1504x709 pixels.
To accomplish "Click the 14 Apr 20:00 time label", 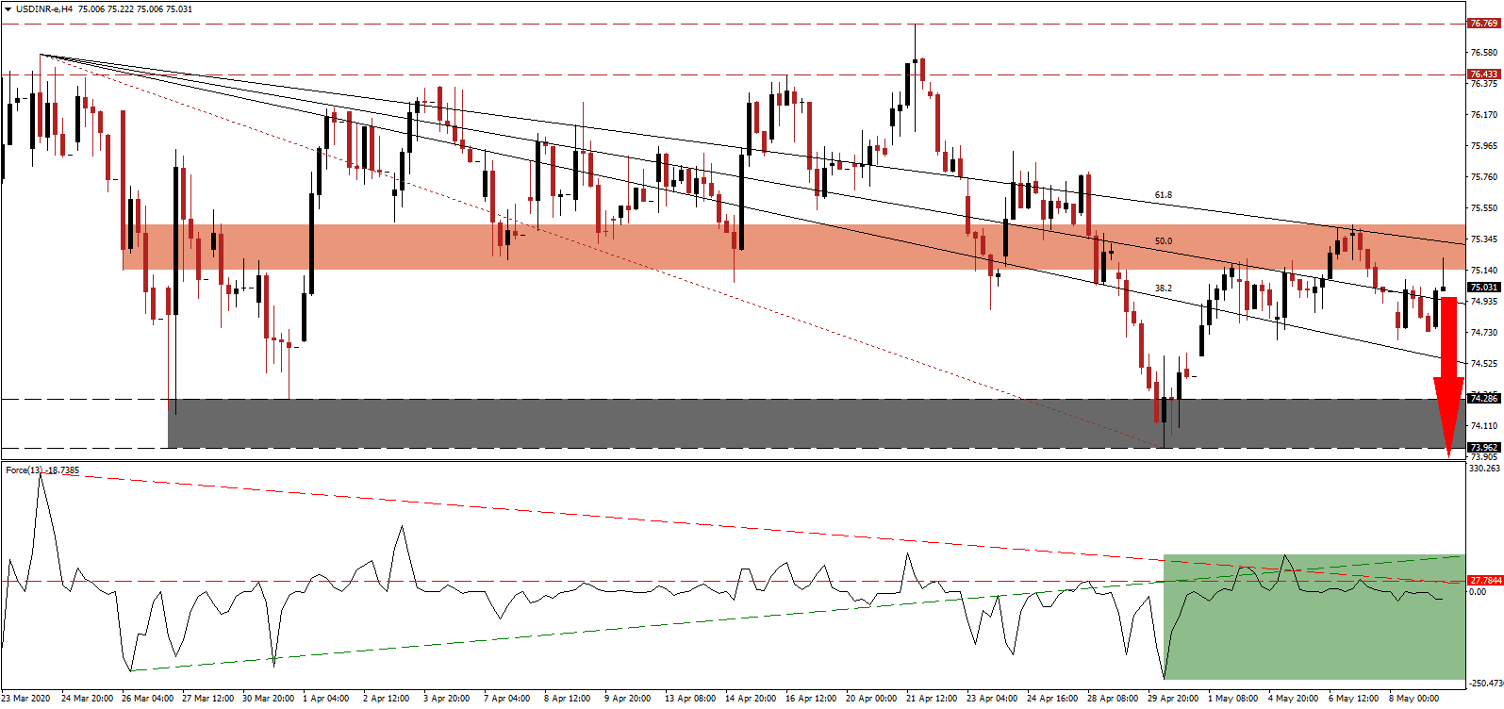I will (751, 699).
